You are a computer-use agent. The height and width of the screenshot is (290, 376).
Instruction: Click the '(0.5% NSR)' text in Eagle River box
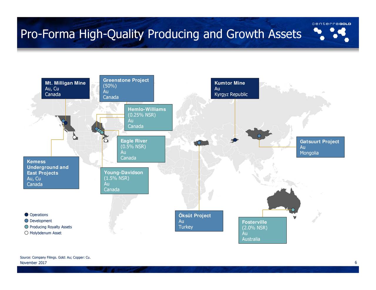click(133, 147)
